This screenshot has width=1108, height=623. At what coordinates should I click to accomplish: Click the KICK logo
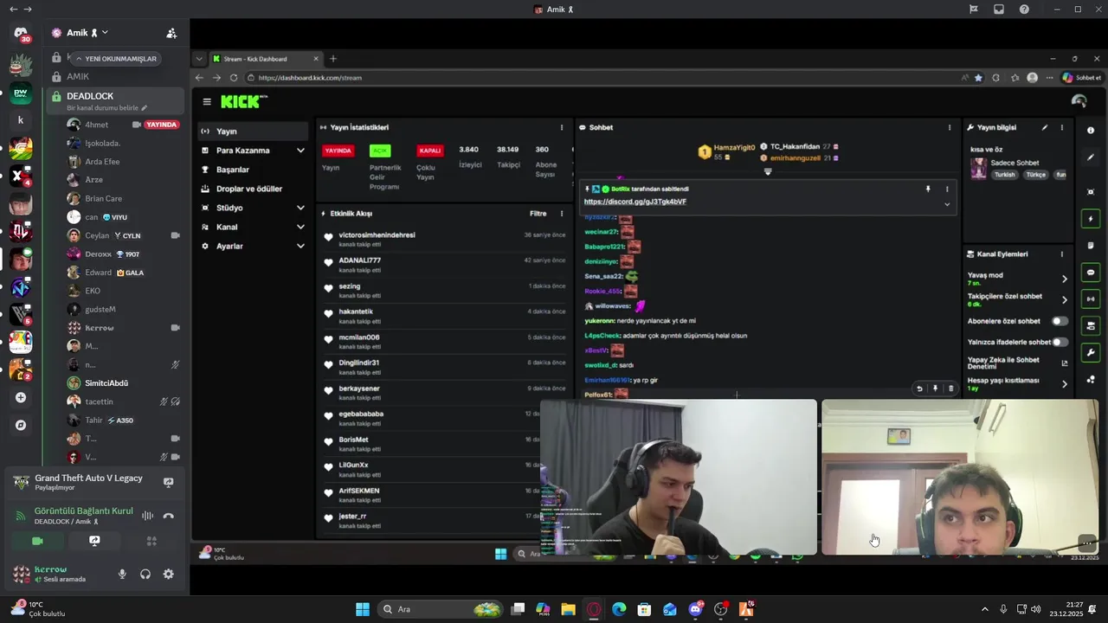pos(243,101)
